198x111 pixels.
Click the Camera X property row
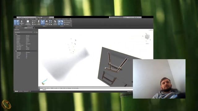26,36
